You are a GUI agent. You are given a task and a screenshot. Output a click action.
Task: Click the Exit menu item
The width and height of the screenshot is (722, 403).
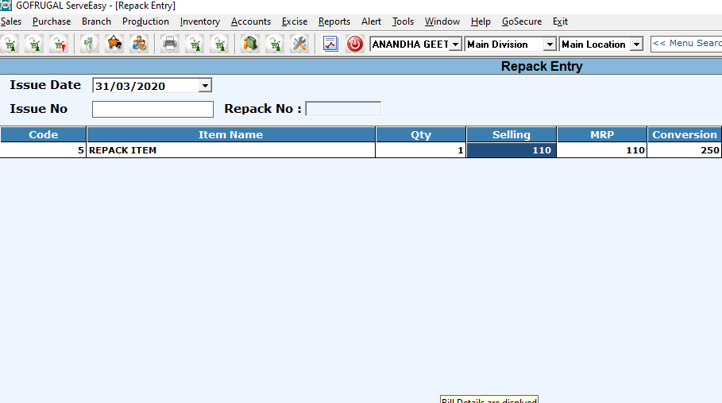(561, 21)
